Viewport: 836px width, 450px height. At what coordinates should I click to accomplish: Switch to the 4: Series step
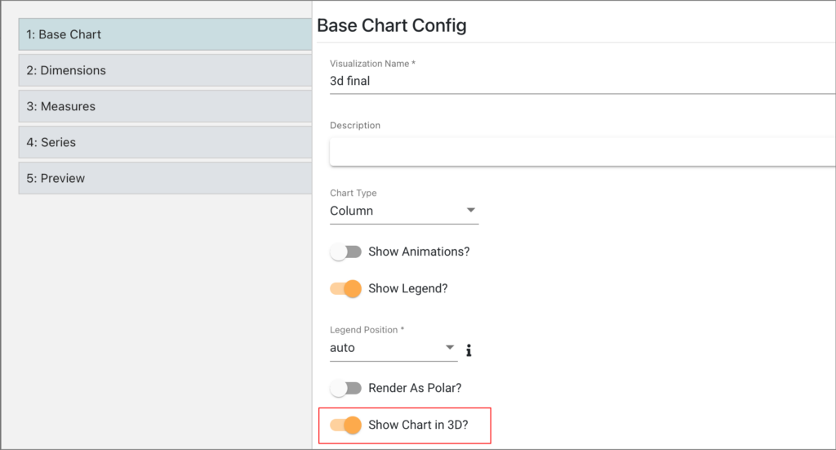click(165, 142)
